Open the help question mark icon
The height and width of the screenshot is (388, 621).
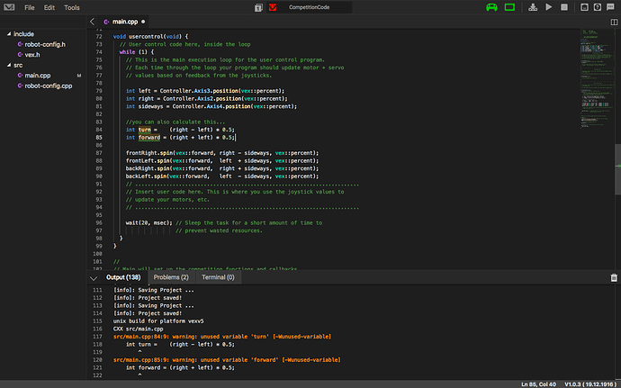[x=598, y=7]
